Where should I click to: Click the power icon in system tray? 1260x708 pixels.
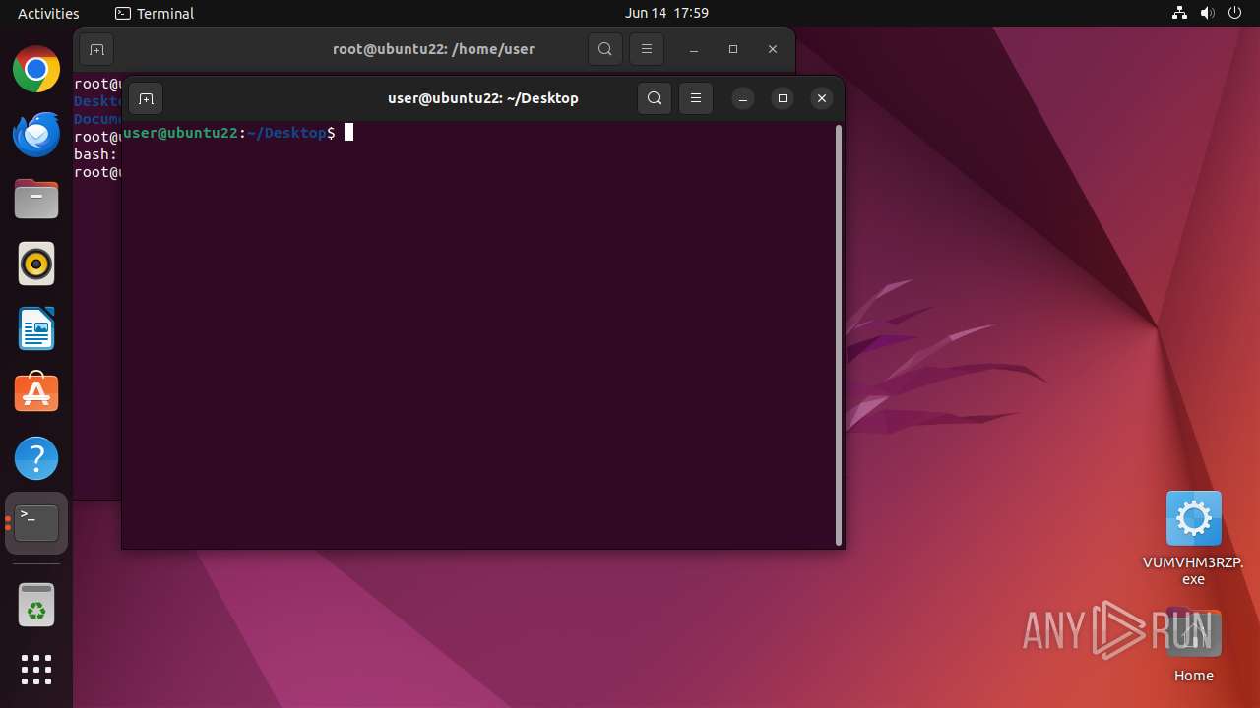(1235, 13)
